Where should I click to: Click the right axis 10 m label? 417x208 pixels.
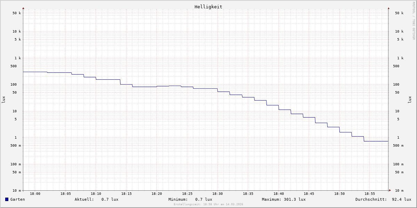pyautogui.click(x=399, y=191)
